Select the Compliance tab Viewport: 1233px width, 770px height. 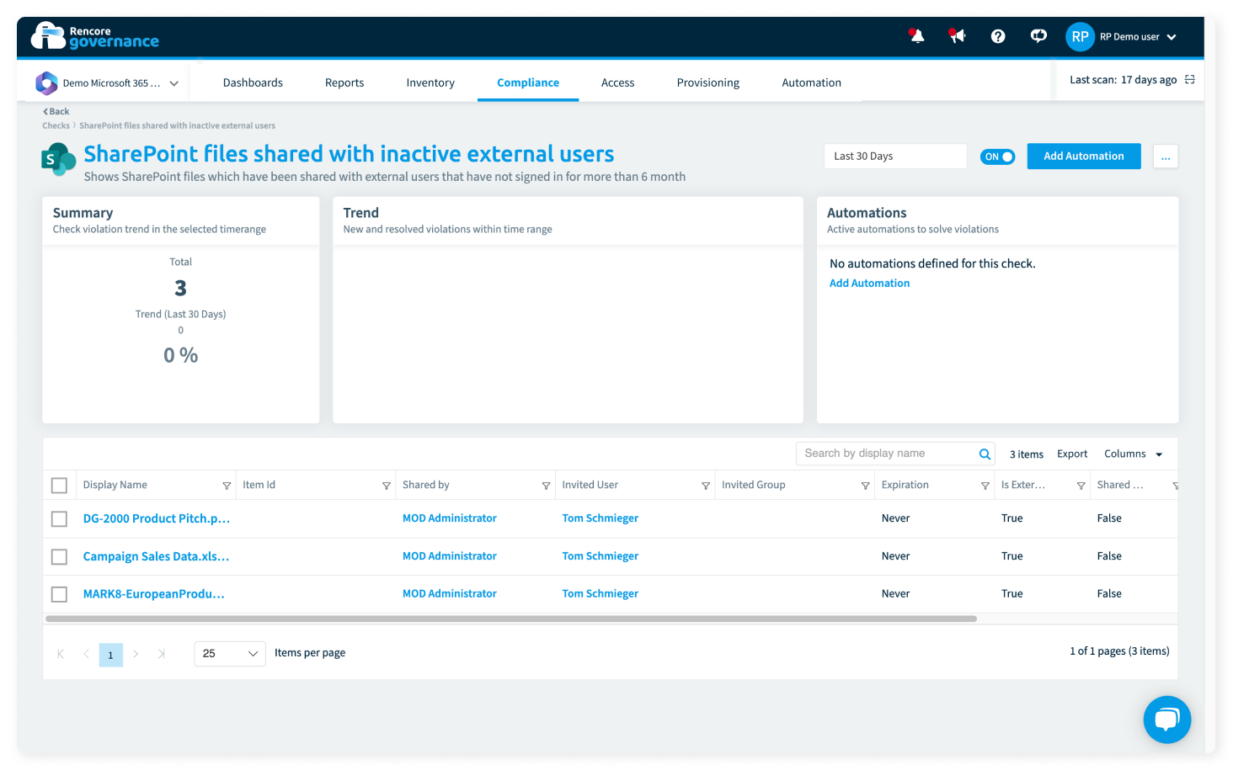tap(528, 82)
